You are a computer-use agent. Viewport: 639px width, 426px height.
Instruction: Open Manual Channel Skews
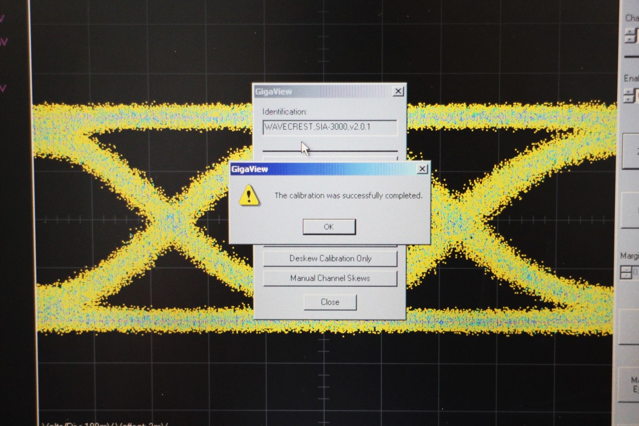tap(330, 278)
